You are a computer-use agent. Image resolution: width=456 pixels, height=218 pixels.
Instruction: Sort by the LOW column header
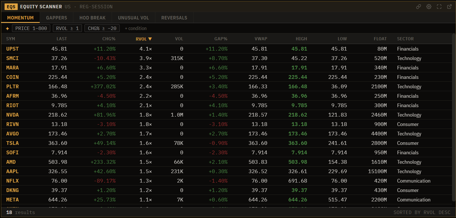[342, 39]
